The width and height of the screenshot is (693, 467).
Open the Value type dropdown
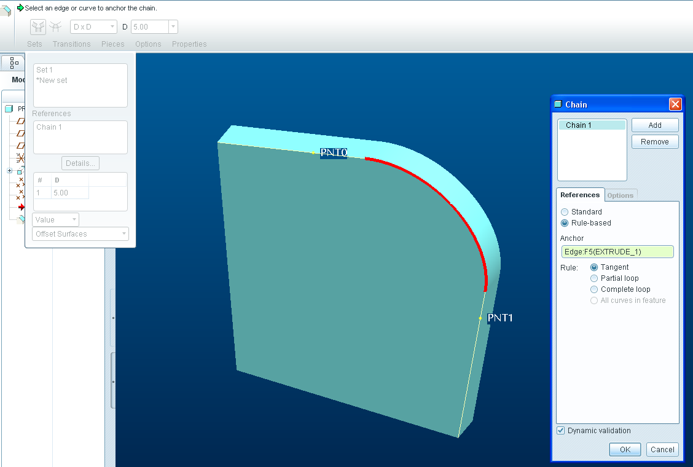coord(55,219)
